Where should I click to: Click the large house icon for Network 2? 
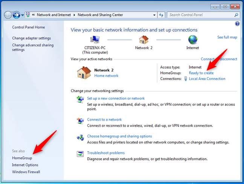pyautogui.click(x=84, y=73)
